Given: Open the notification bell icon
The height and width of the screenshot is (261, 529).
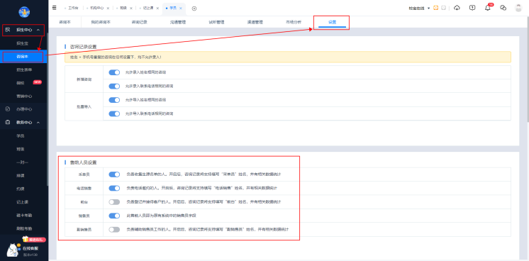Looking at the screenshot, I should coord(487,8).
